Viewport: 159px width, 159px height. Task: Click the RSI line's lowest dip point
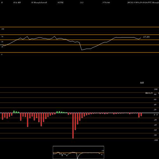tap(82, 50)
